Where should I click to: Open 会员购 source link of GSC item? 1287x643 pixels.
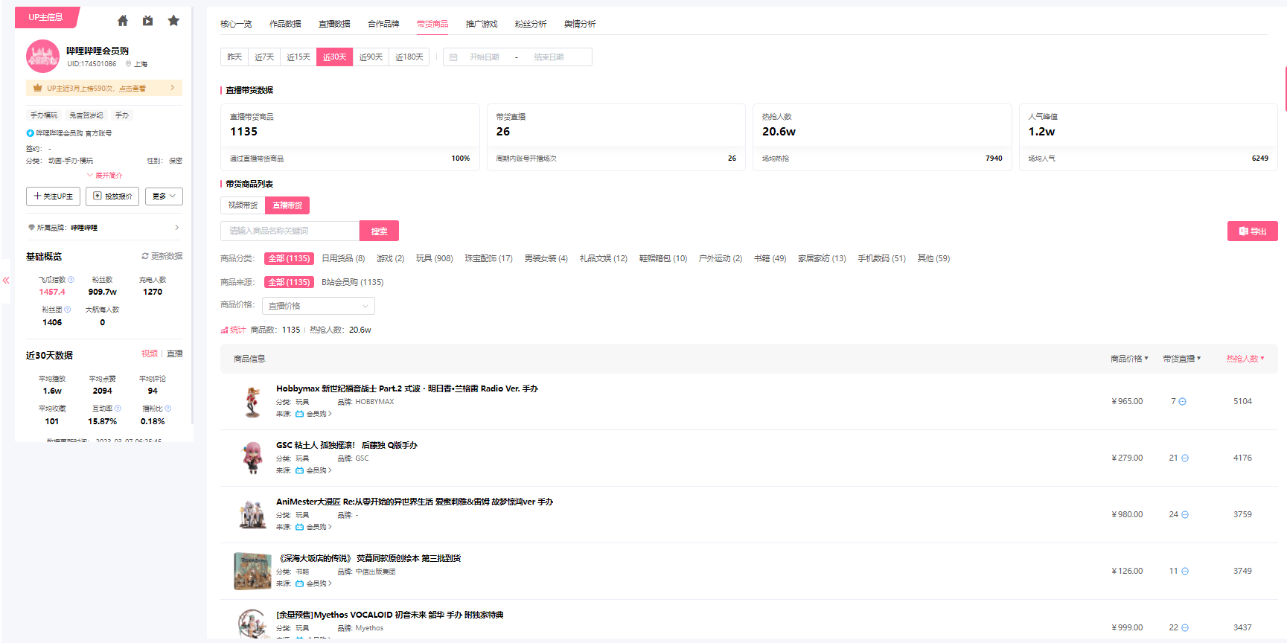(313, 470)
